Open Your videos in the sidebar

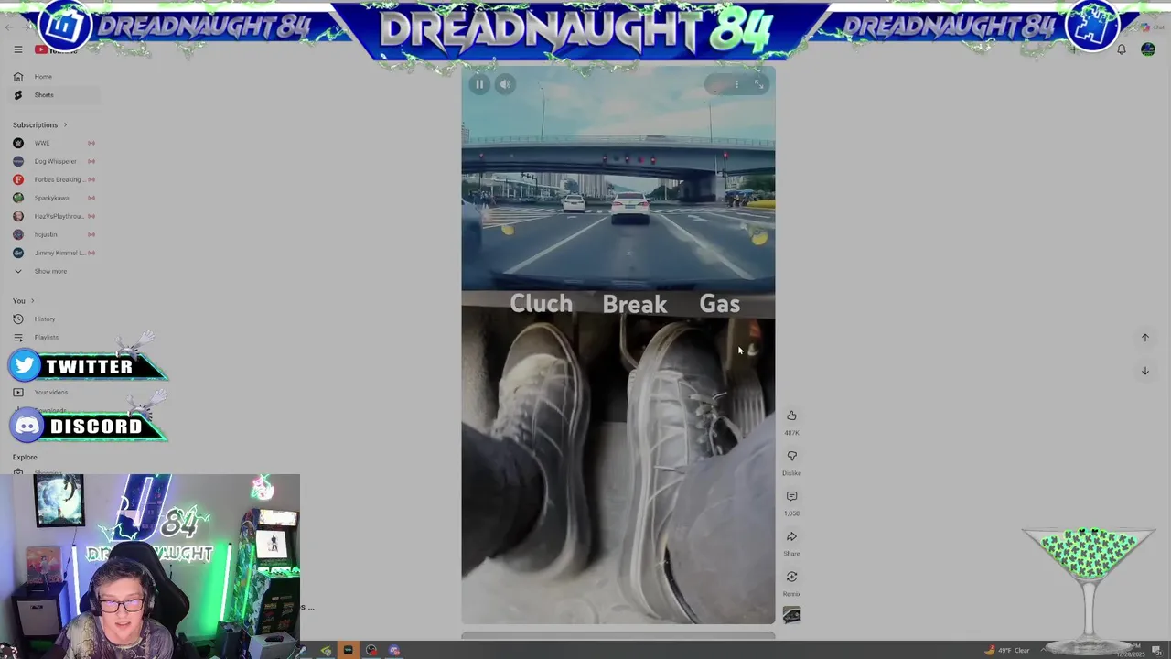[50, 392]
